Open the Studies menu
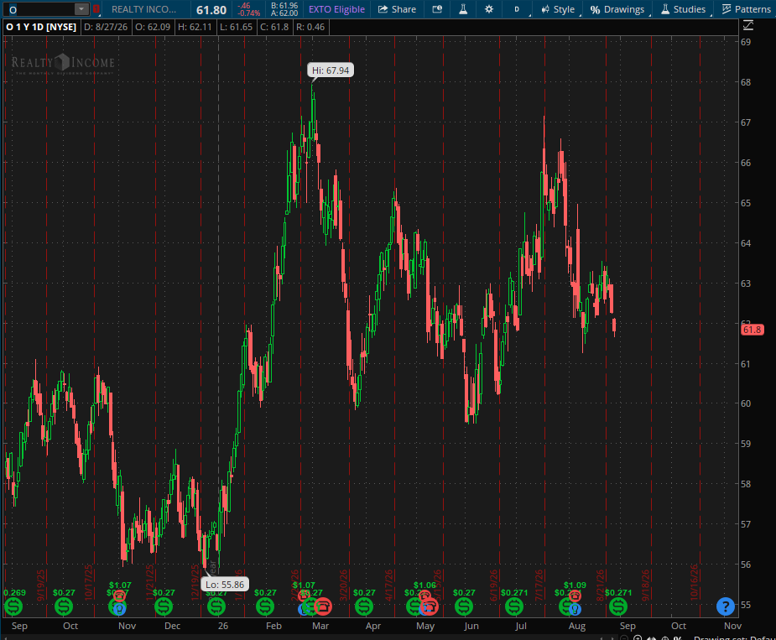This screenshot has height=640, width=776. (x=684, y=9)
